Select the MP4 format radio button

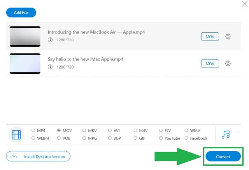(33, 130)
